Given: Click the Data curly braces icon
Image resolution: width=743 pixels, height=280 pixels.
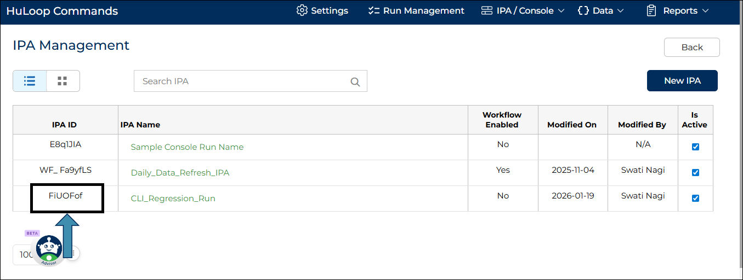Looking at the screenshot, I should point(583,10).
